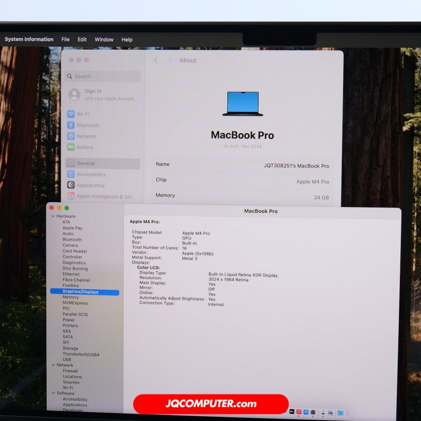Select Fibre Channel in the Hardware list
The height and width of the screenshot is (421, 421).
(x=76, y=280)
